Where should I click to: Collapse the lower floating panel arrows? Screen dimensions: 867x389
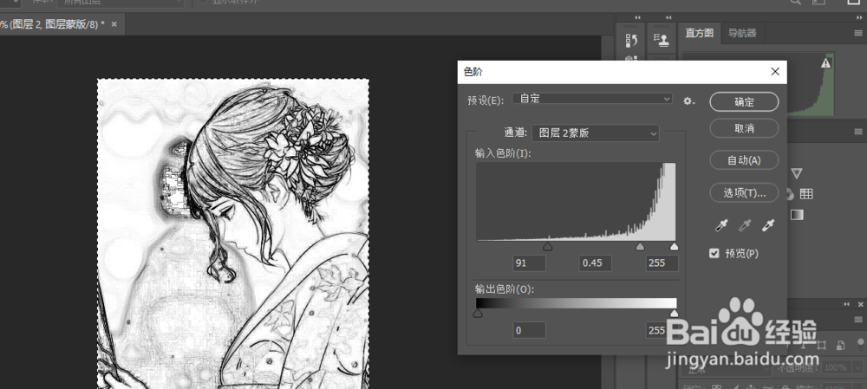pos(847,304)
